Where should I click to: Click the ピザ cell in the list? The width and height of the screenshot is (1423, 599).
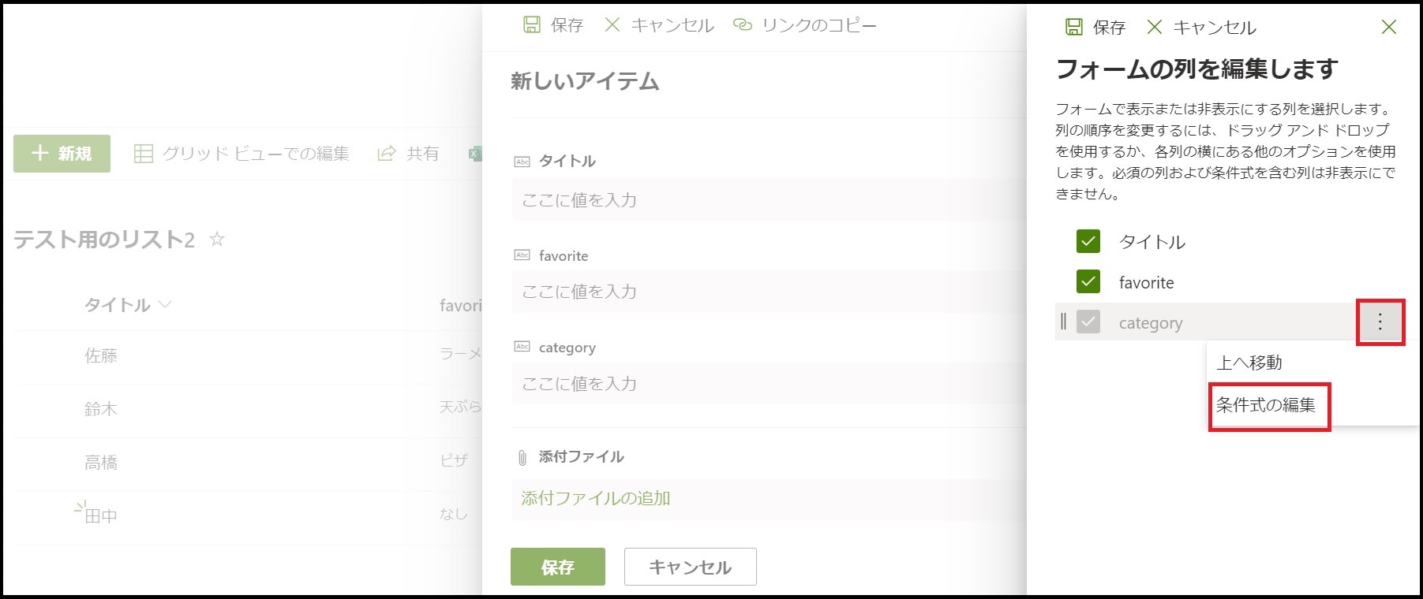[454, 460]
